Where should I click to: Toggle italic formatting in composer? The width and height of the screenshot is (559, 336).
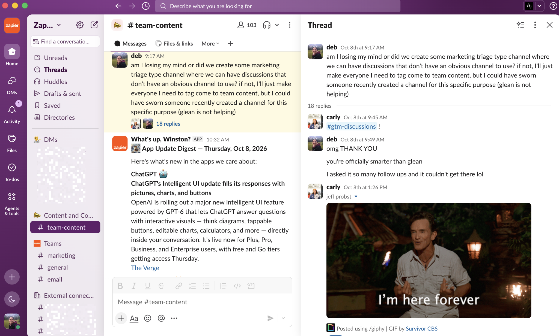134,286
